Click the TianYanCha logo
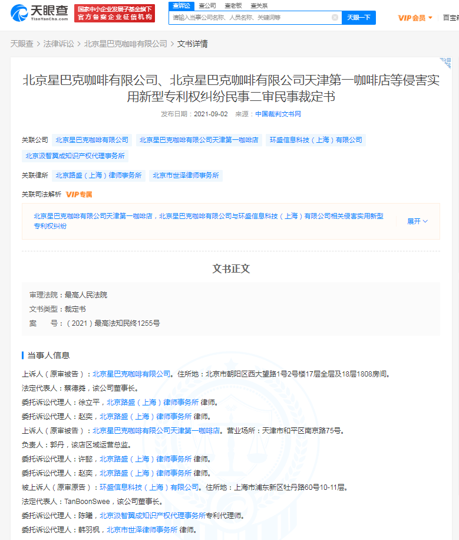The height and width of the screenshot is (540, 459). (39, 13)
